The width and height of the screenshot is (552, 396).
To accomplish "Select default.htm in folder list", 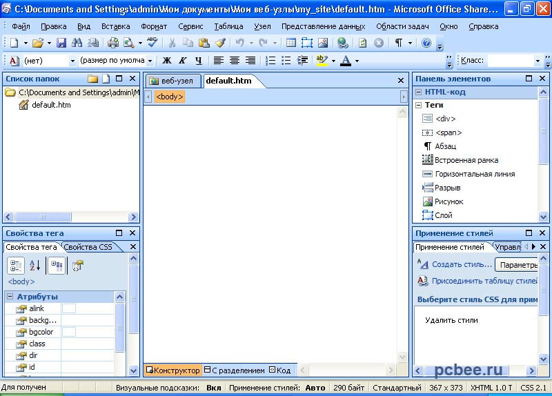I will coord(51,105).
